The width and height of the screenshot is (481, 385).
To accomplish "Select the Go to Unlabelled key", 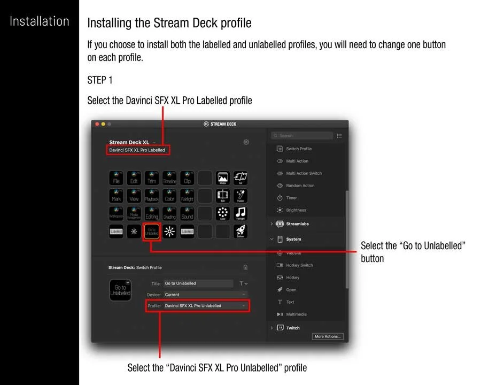I will click(151, 231).
